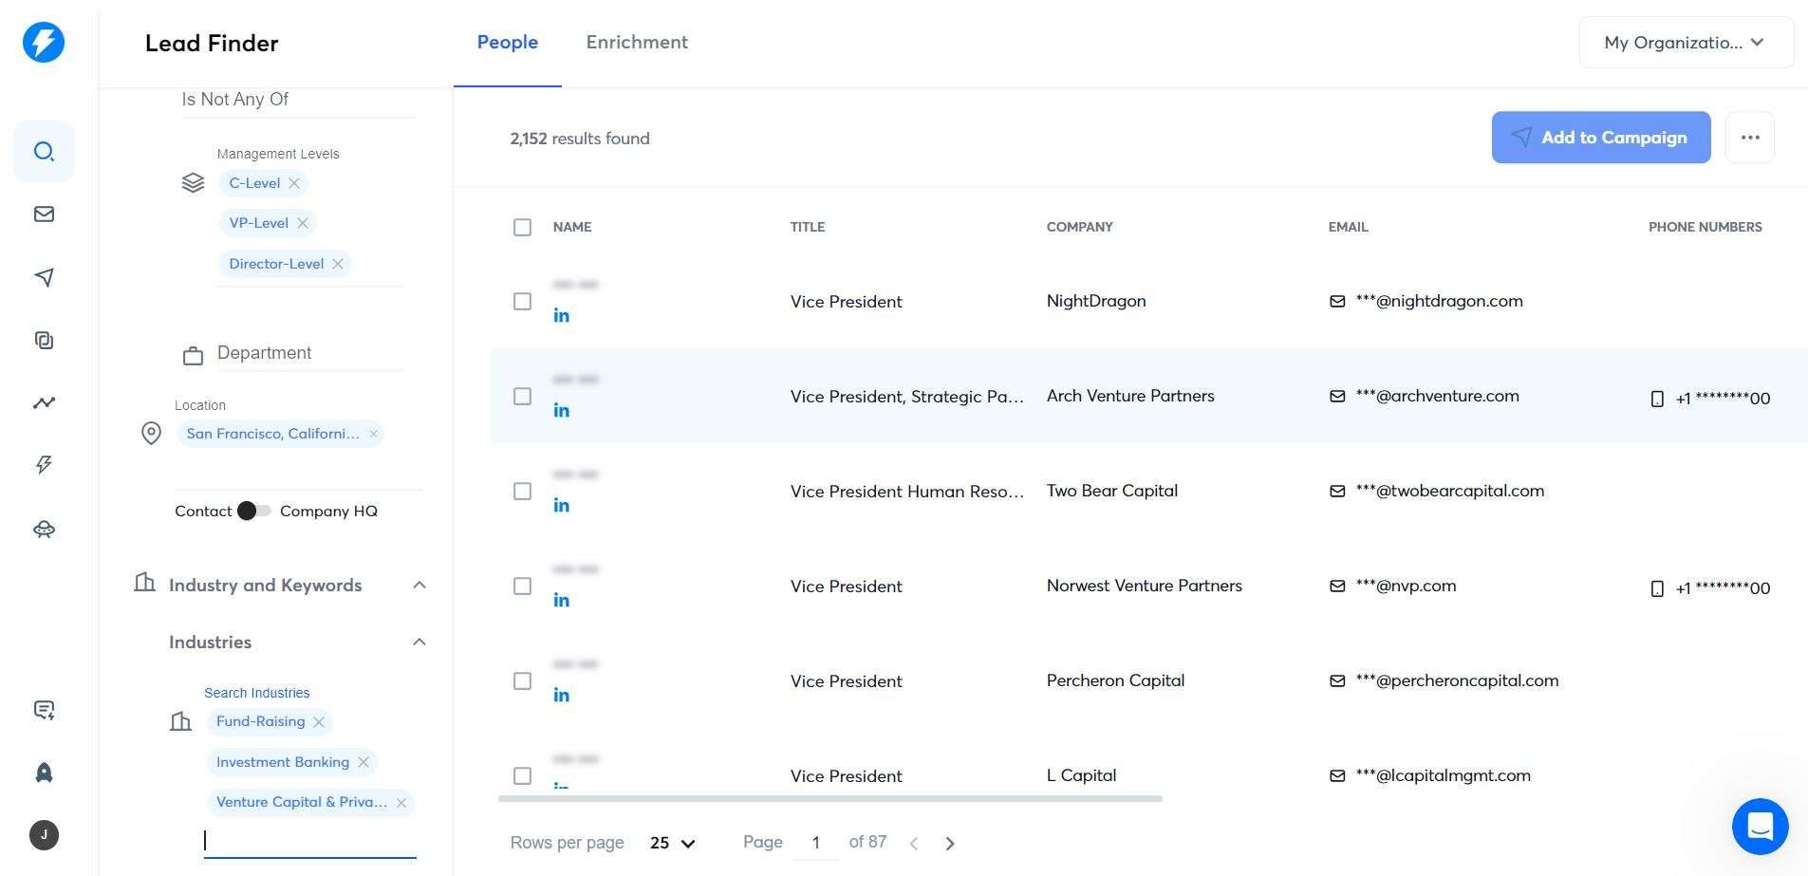1808x876 pixels.
Task: Open rows per page dropdown
Action: point(673,843)
